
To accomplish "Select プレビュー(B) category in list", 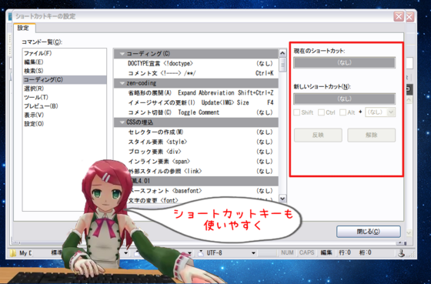I will (x=41, y=106).
